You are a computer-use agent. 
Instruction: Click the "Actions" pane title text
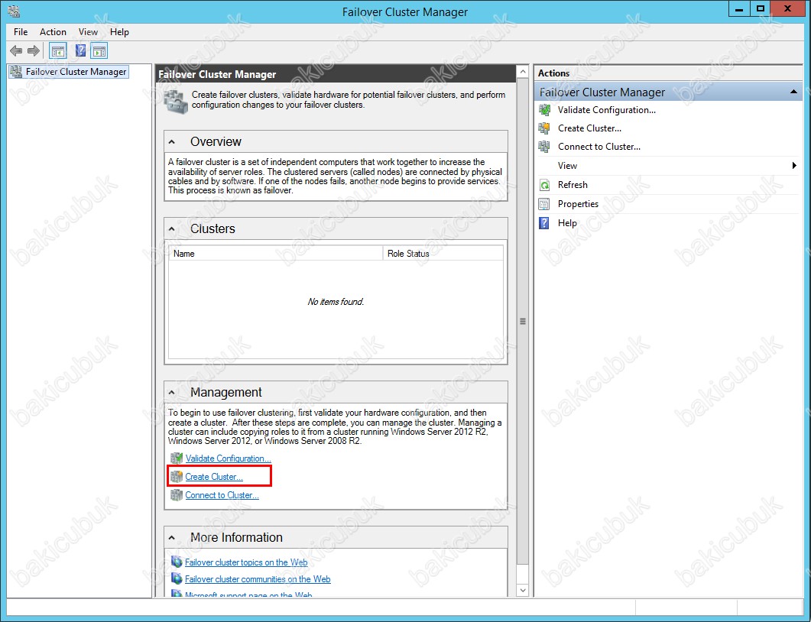click(x=553, y=73)
